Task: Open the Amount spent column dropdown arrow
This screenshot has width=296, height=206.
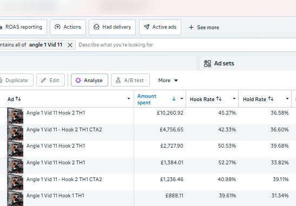Action: 182,98
